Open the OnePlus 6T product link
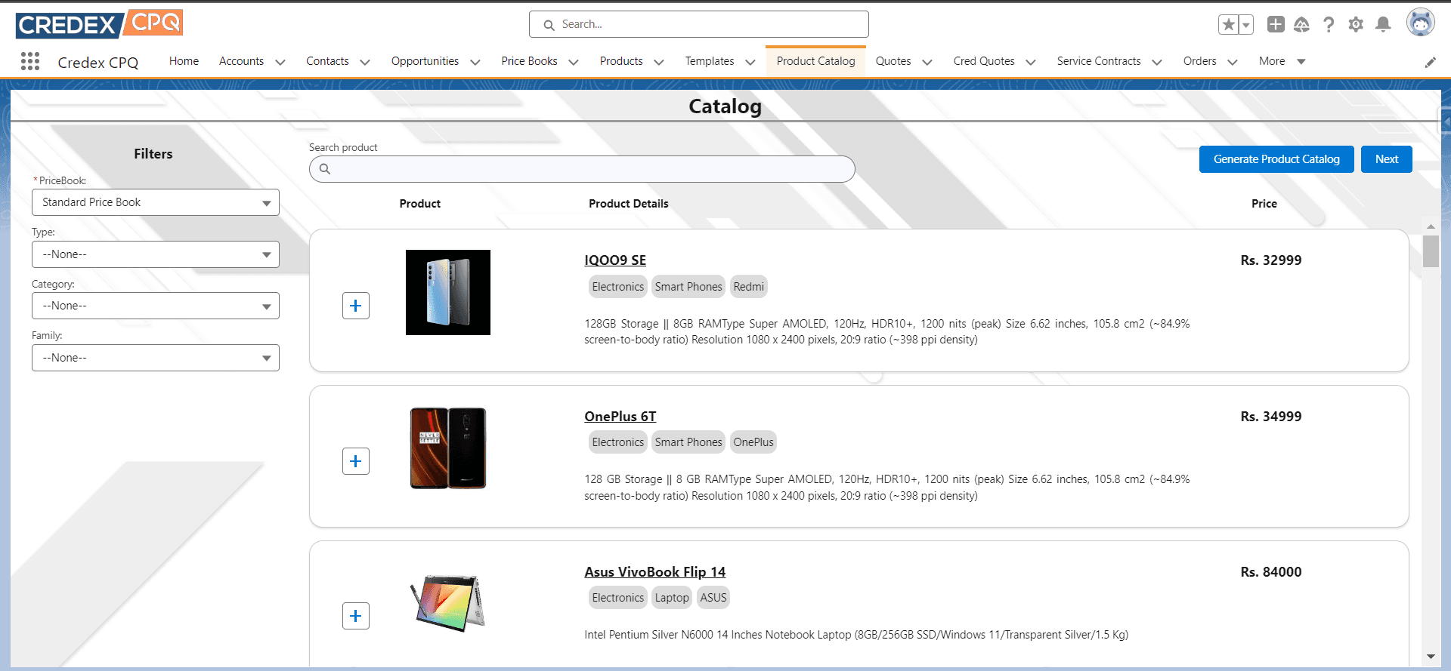 [620, 417]
